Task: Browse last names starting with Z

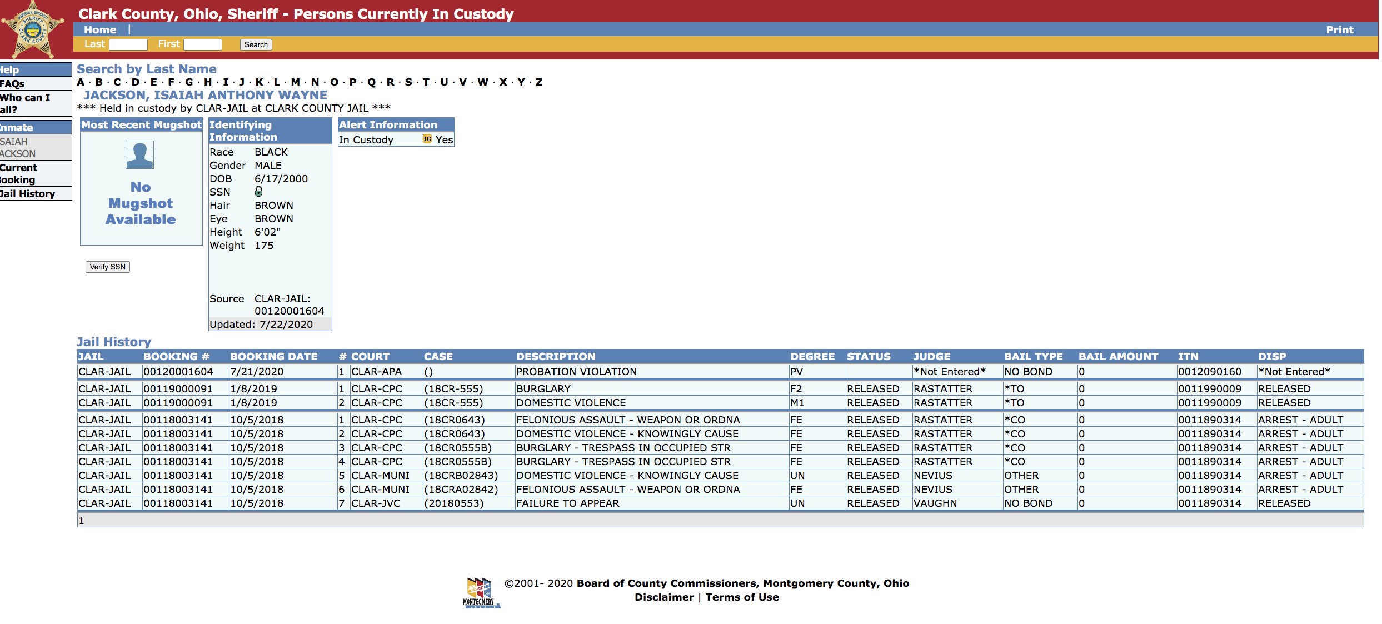Action: pos(539,82)
